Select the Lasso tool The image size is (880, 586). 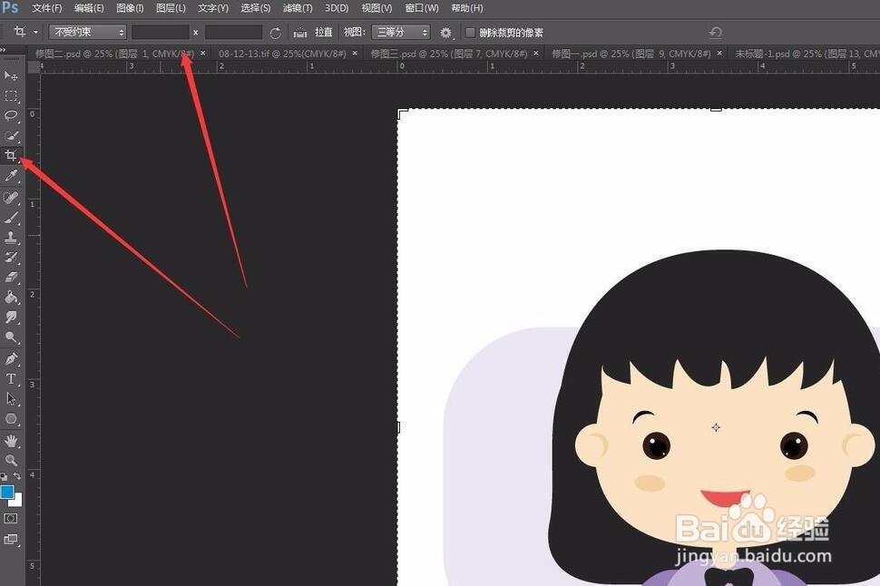(11, 115)
